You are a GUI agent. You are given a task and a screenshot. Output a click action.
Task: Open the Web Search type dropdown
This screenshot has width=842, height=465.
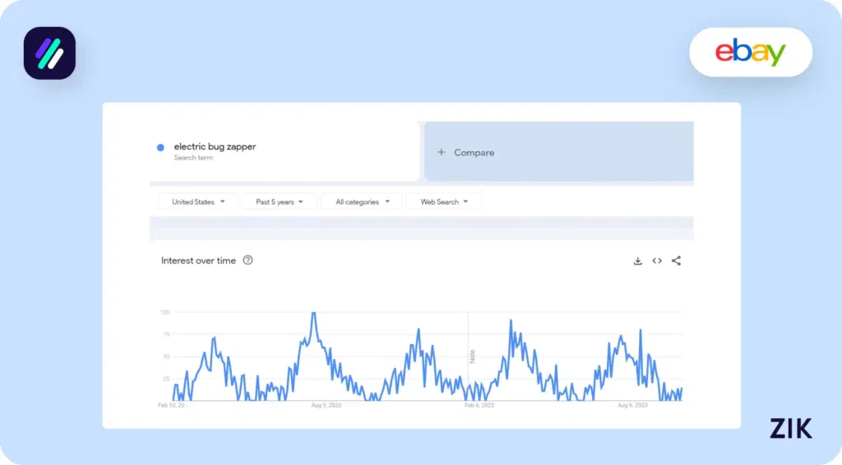click(x=444, y=202)
